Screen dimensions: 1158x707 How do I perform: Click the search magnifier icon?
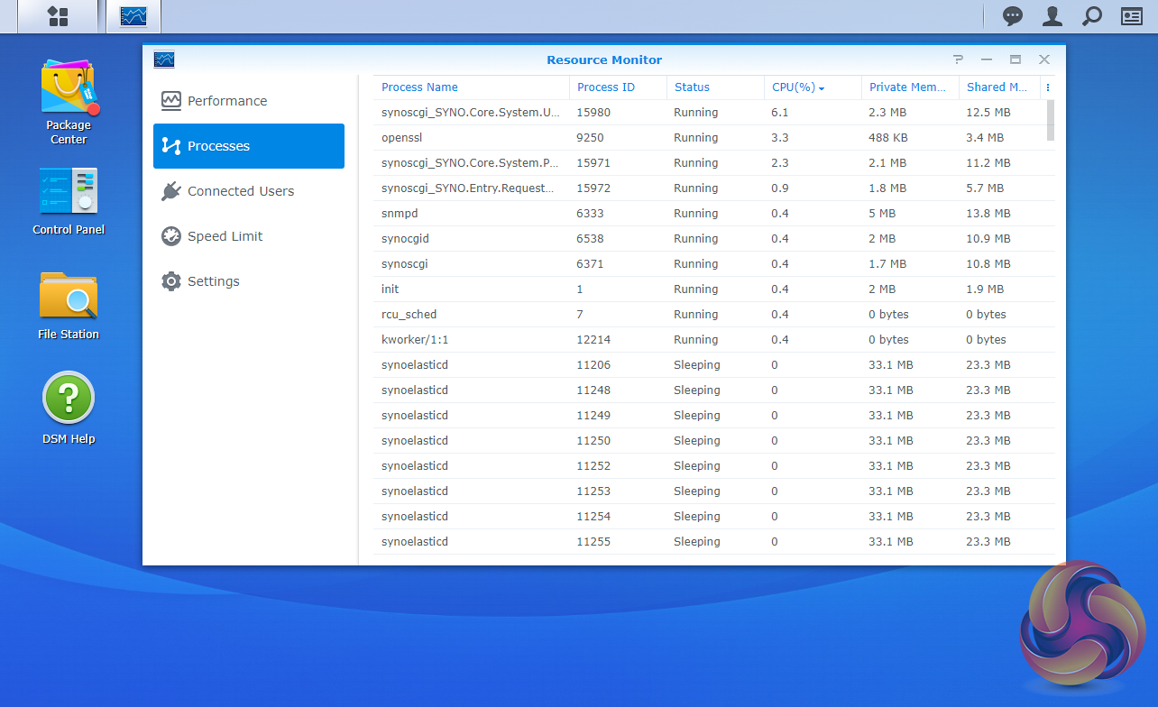(x=1092, y=16)
